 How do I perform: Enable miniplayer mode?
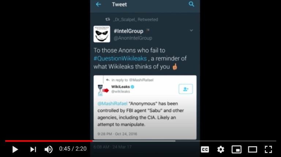click(x=236, y=149)
